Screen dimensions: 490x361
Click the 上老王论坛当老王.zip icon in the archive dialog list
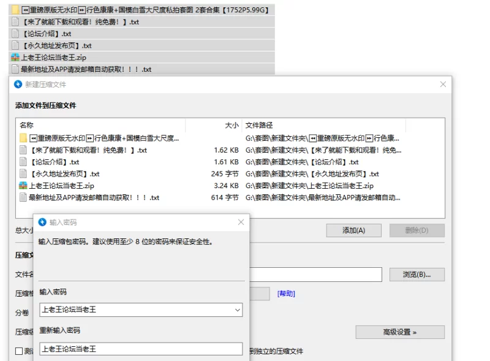pyautogui.click(x=23, y=186)
